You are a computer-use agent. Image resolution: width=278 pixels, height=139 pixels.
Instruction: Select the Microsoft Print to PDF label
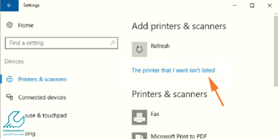point(179,136)
